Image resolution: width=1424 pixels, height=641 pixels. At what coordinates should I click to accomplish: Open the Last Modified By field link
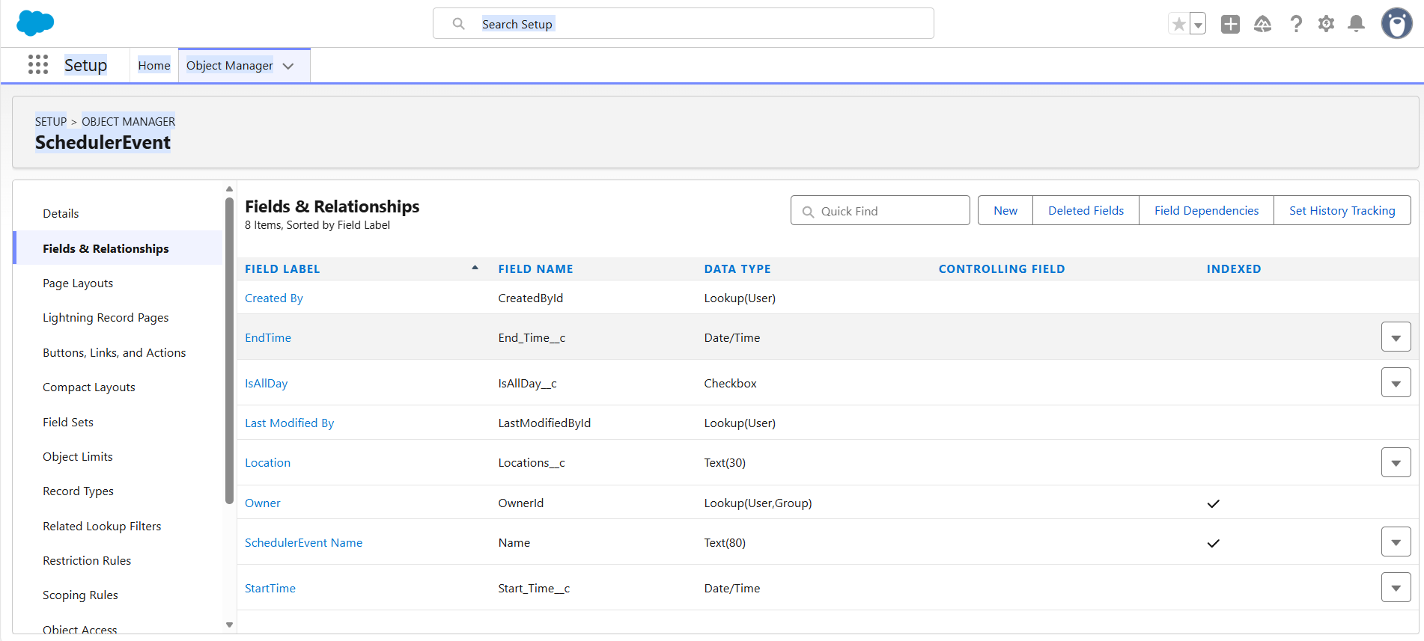(x=290, y=423)
